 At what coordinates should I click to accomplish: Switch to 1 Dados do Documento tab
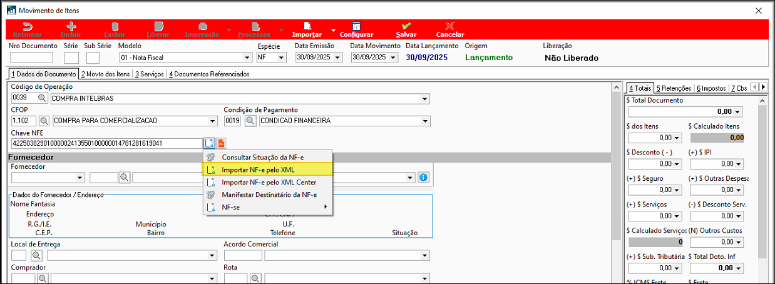(x=44, y=74)
